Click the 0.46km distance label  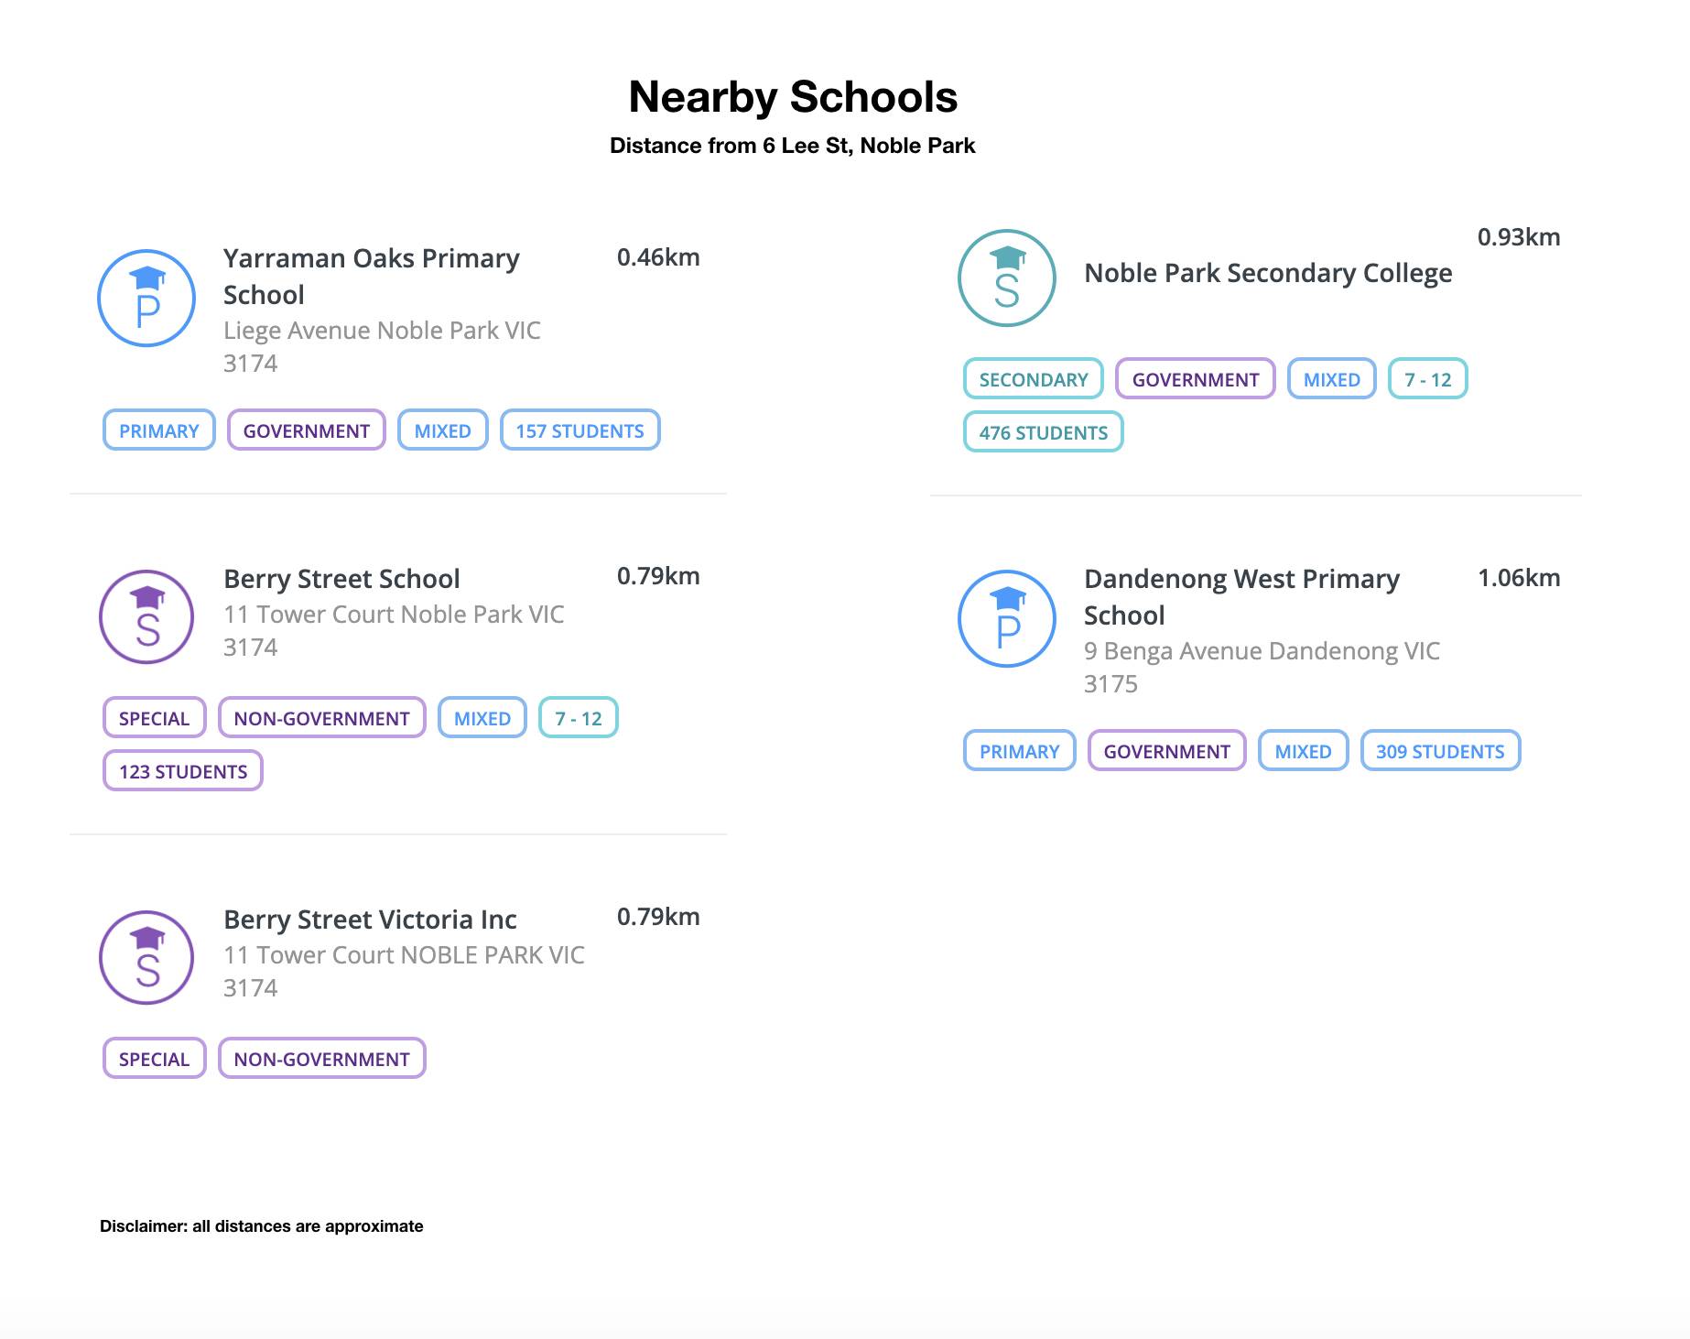point(657,257)
